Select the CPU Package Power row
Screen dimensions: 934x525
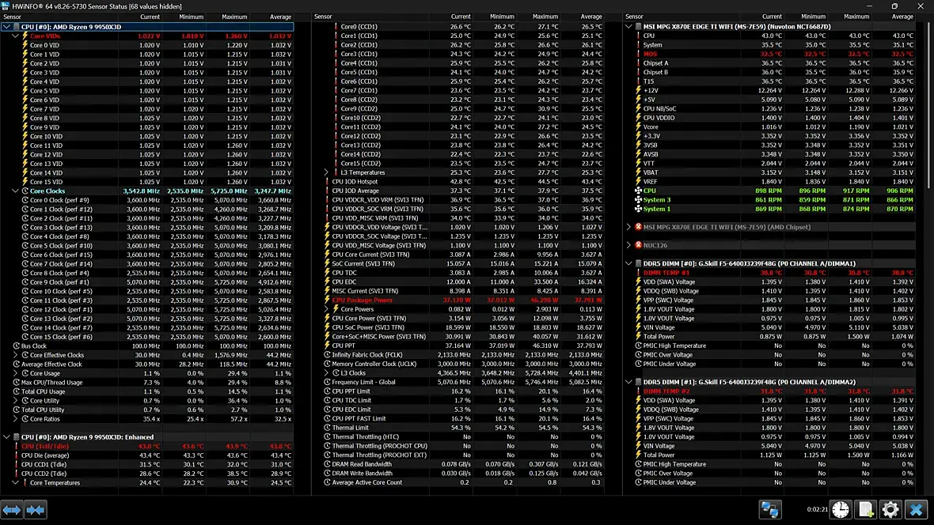coord(458,300)
